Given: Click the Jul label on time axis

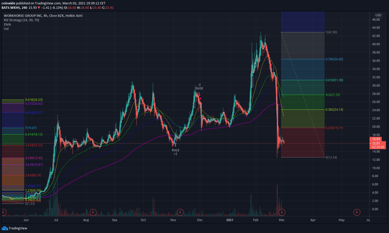Looking at the screenshot, I should pyautogui.click(x=56, y=220).
